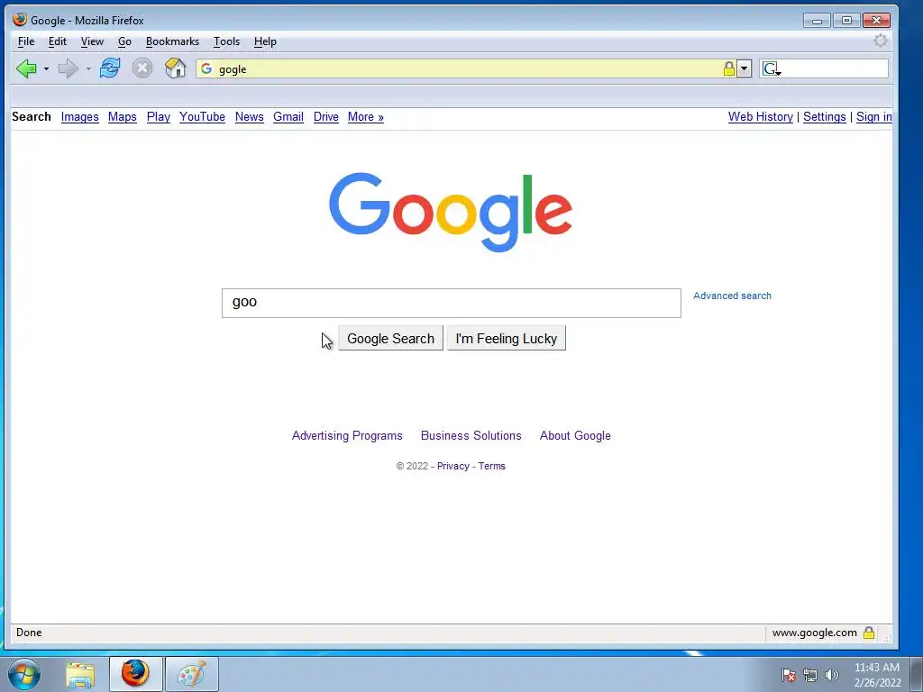This screenshot has width=923, height=692.
Task: Click the Firefox icon in the title bar
Action: click(20, 20)
